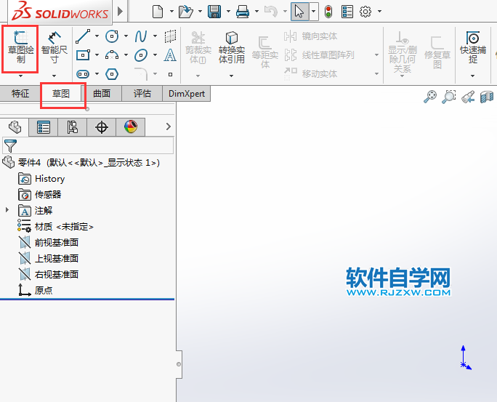497x402 pixels.
Task: Select the Spline sketch tool
Action: point(141,36)
